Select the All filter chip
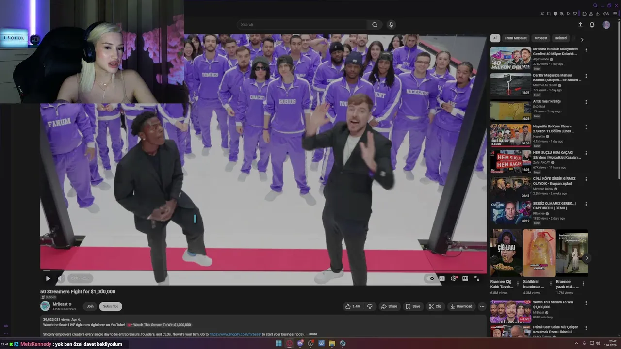The width and height of the screenshot is (621, 349). [495, 38]
